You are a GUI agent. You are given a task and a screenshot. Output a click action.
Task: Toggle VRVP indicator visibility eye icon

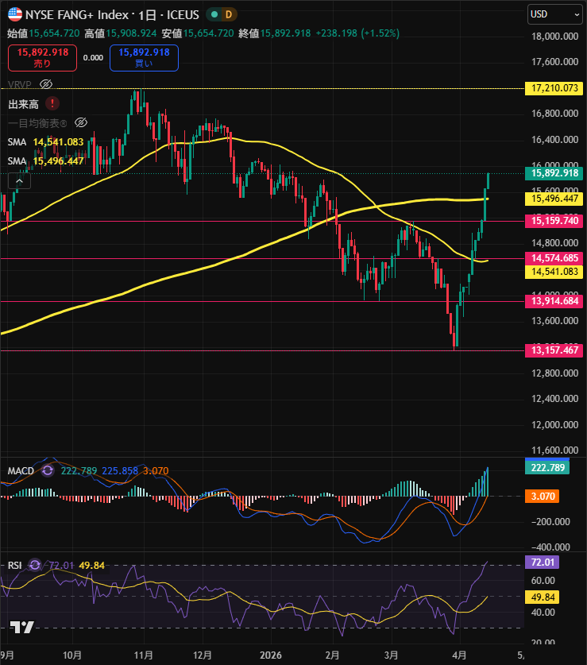[x=46, y=84]
